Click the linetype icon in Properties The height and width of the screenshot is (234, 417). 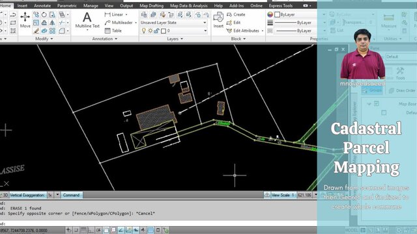(270, 31)
